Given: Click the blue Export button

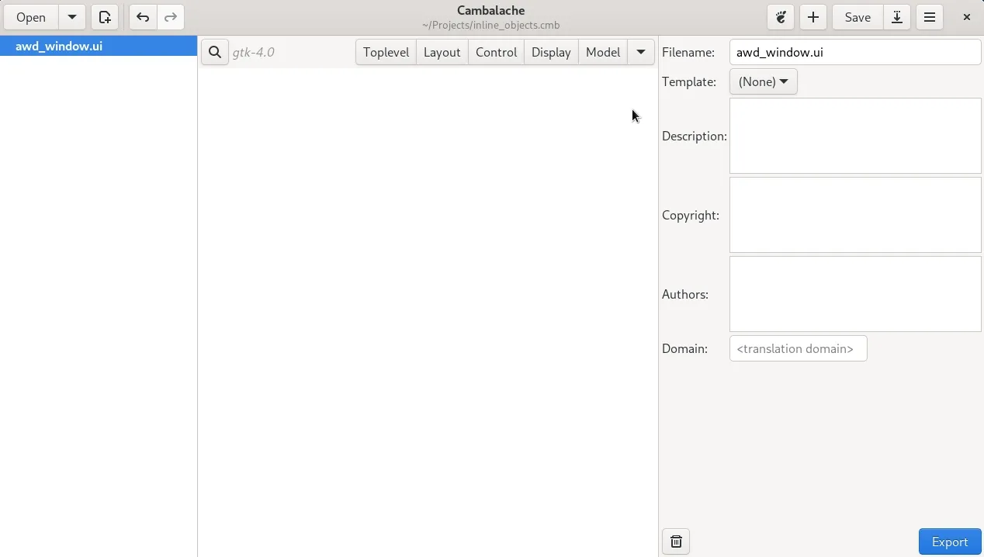Looking at the screenshot, I should coord(950,541).
